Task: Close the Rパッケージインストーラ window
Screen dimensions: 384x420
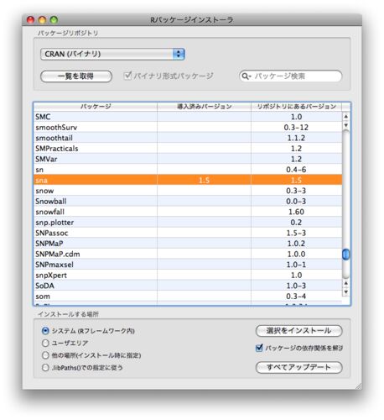Action: tap(30, 20)
